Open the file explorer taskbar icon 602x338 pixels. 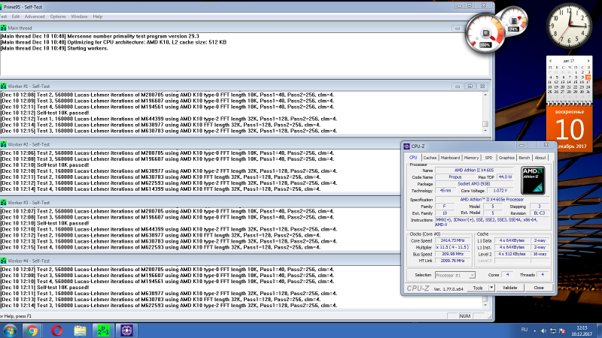tap(80, 330)
